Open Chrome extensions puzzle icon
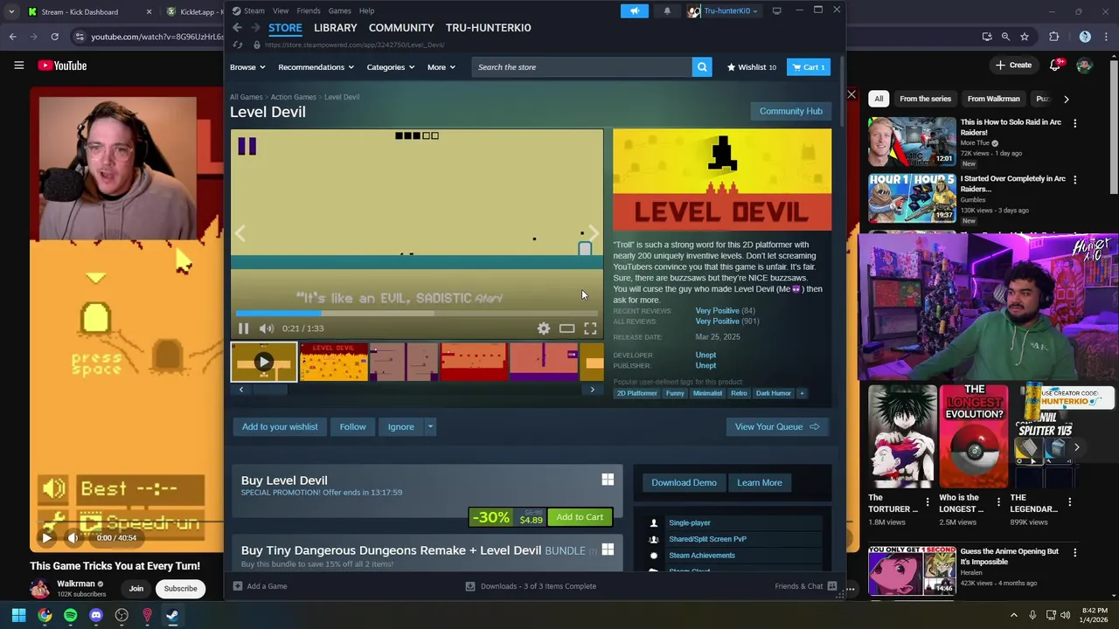Image resolution: width=1119 pixels, height=629 pixels. pyautogui.click(x=1053, y=37)
